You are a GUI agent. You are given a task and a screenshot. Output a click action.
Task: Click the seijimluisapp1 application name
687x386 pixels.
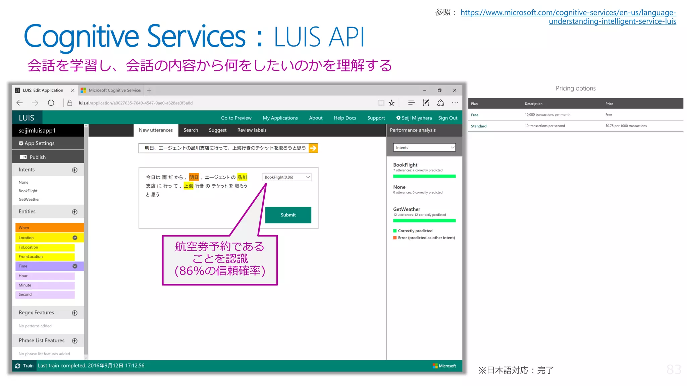pos(37,130)
